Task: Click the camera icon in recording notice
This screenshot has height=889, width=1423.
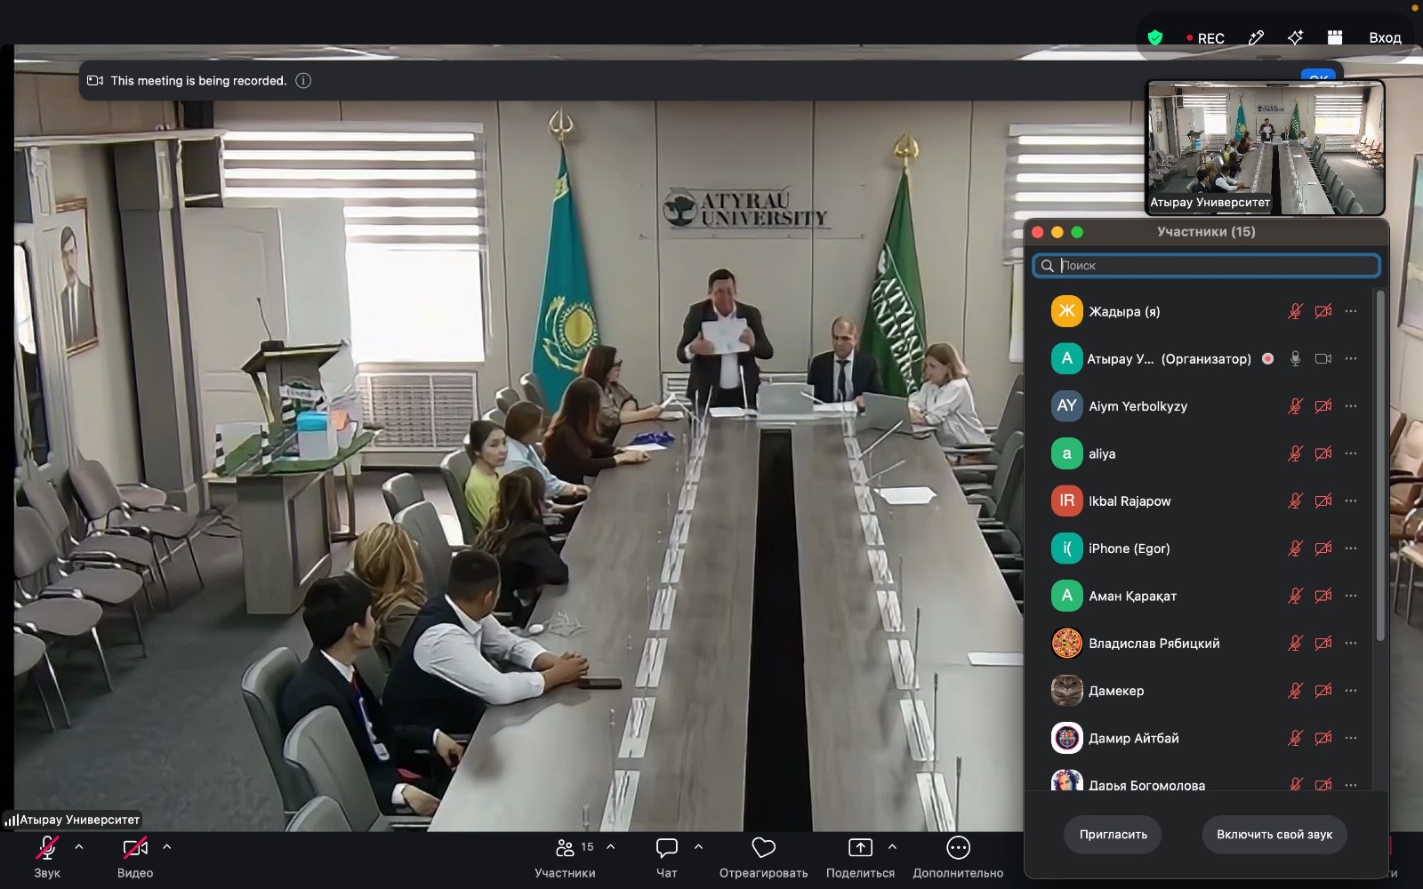Action: 95,81
